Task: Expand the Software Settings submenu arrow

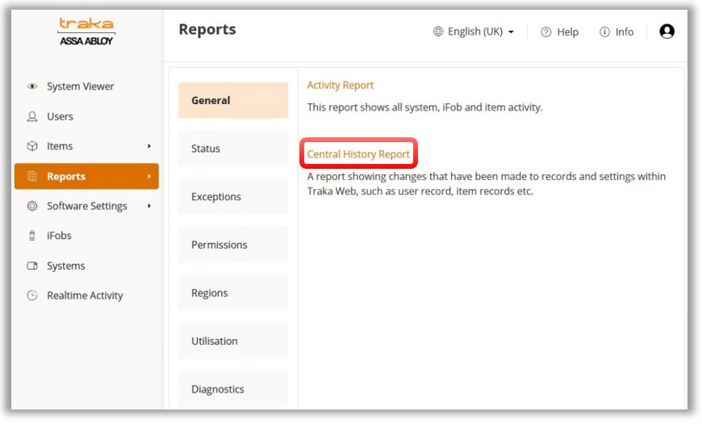Action: coord(149,206)
